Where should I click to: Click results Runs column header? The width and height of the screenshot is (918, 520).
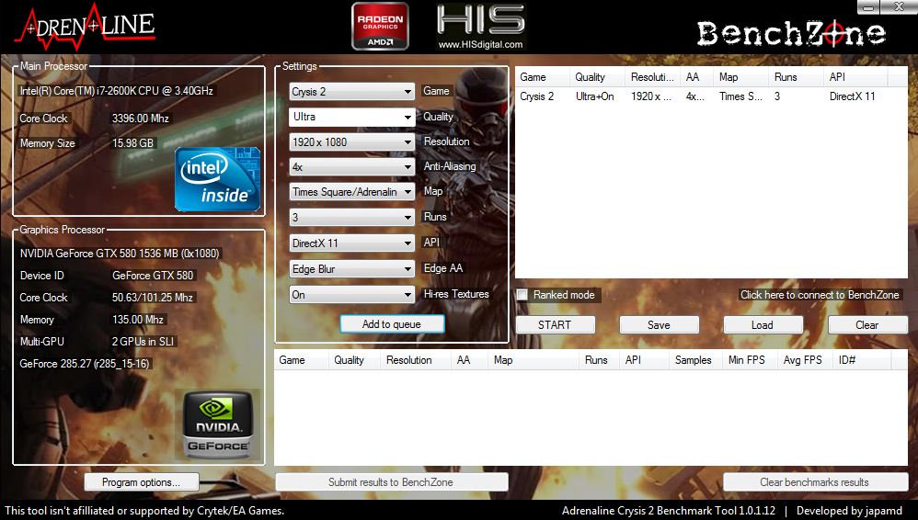pos(599,360)
